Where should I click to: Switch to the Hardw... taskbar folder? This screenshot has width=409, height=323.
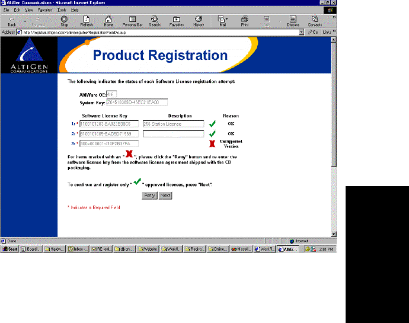[55, 249]
